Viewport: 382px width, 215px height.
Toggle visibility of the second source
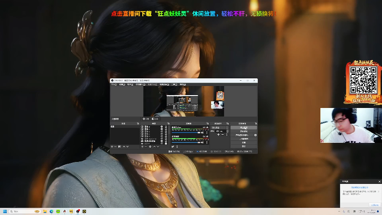point(162,129)
